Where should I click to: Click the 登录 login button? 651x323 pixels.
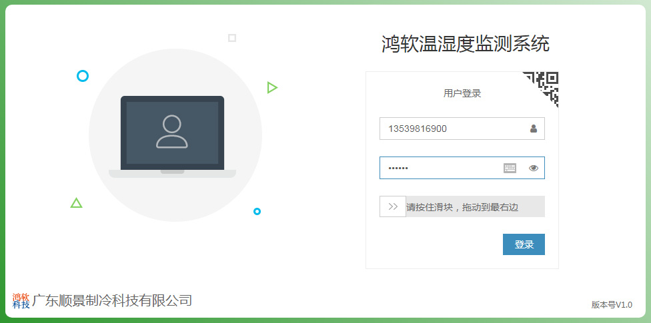pyautogui.click(x=524, y=244)
